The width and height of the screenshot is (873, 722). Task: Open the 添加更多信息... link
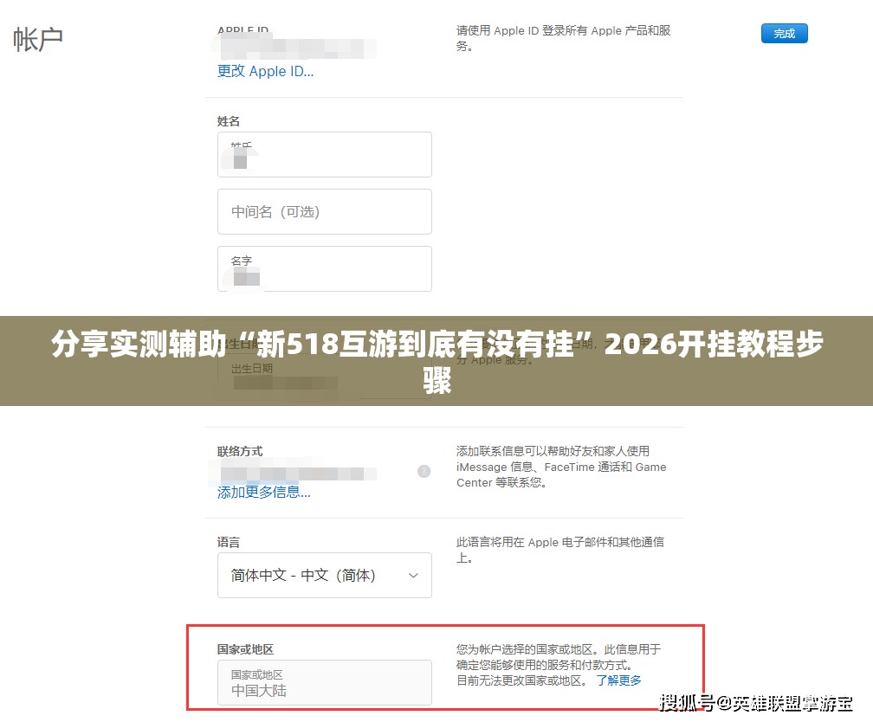click(x=264, y=492)
